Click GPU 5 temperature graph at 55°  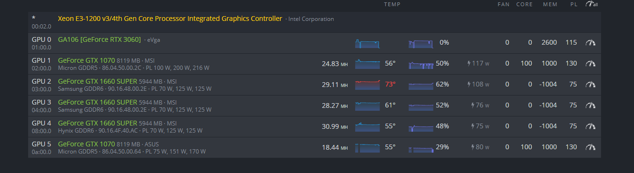(368, 147)
